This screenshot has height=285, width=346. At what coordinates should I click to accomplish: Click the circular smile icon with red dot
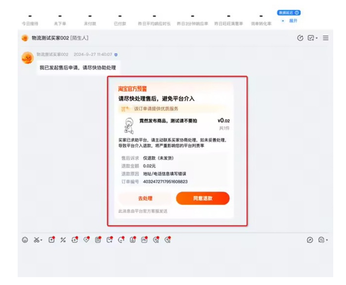121,240
